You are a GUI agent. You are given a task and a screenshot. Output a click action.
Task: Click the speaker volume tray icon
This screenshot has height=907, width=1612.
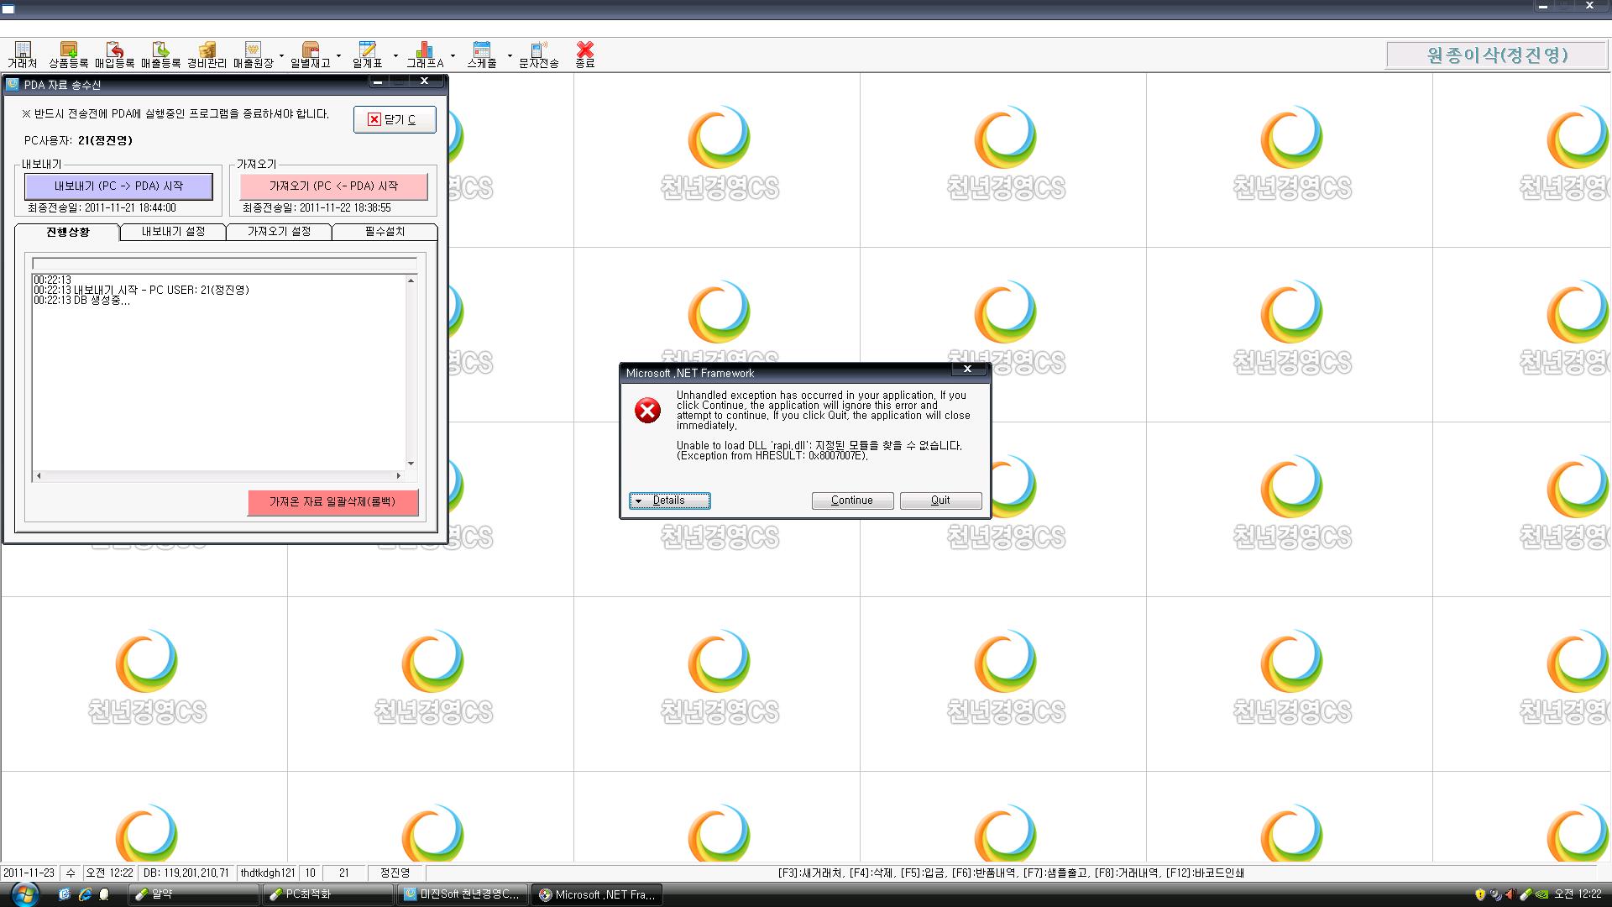1495,894
